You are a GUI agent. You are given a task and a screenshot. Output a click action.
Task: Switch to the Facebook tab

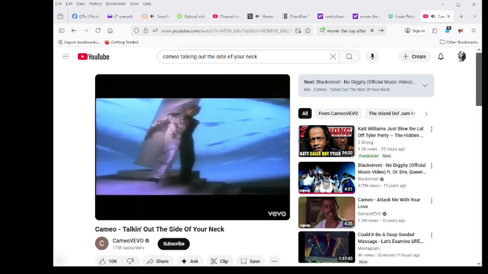(x=86, y=16)
